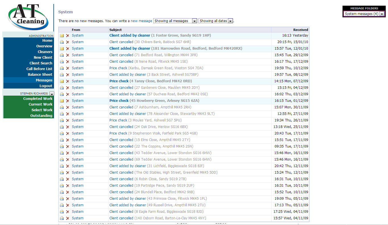This screenshot has width=388, height=225.
Task: Go to Cleaners in the administration menu
Action: pyautogui.click(x=45, y=52)
